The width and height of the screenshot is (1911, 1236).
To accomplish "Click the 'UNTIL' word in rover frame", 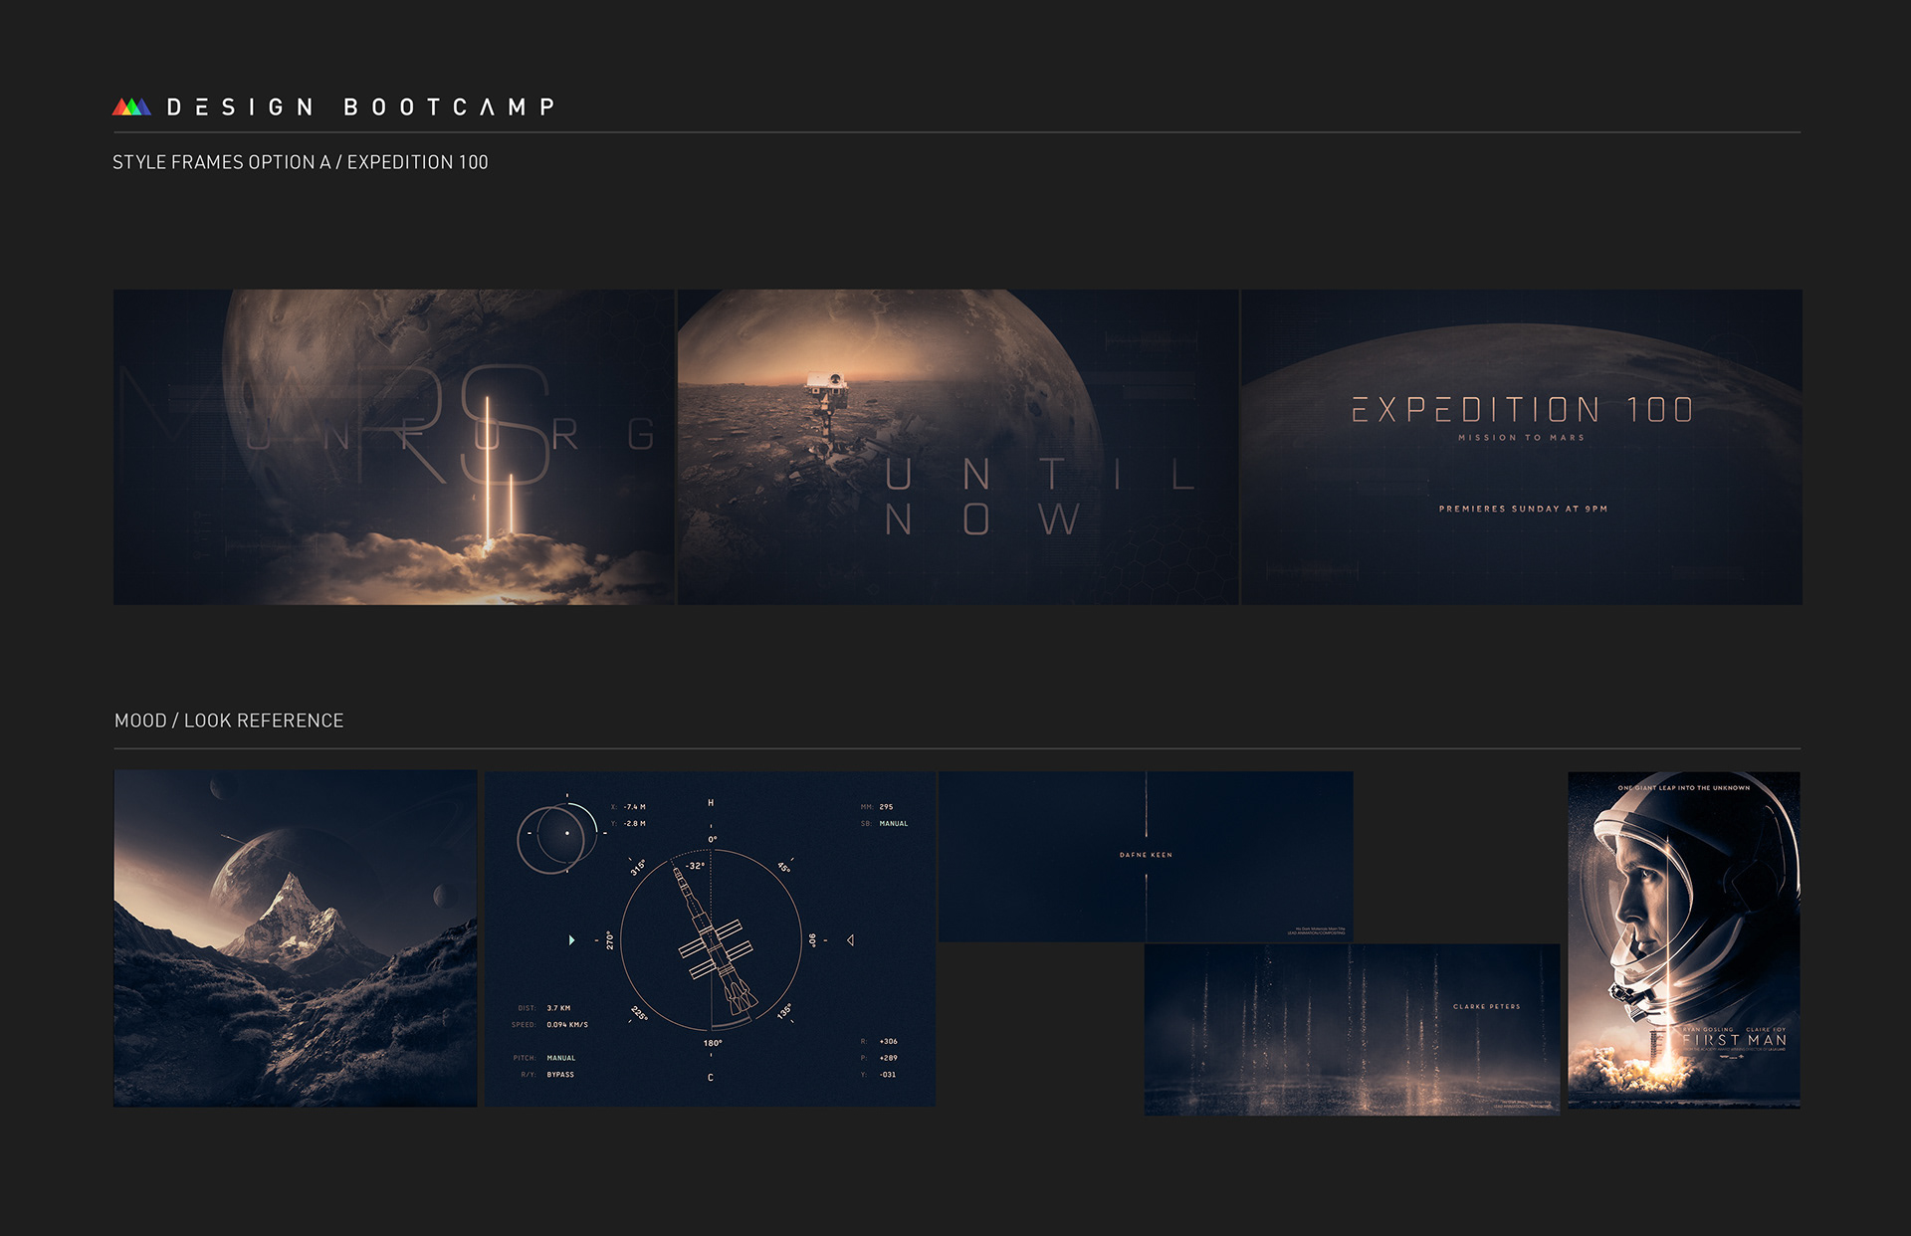I will click(x=1040, y=475).
